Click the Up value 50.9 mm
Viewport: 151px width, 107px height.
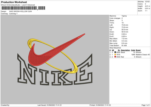point(125,30)
